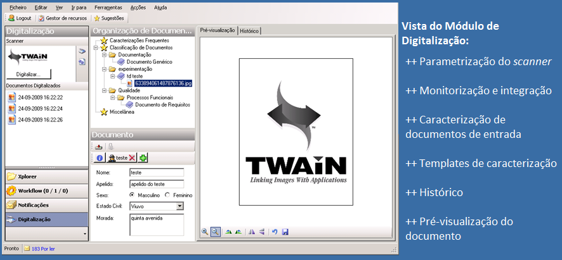562x260 pixels.
Task: Rotate the preview image right
Action: 238,232
